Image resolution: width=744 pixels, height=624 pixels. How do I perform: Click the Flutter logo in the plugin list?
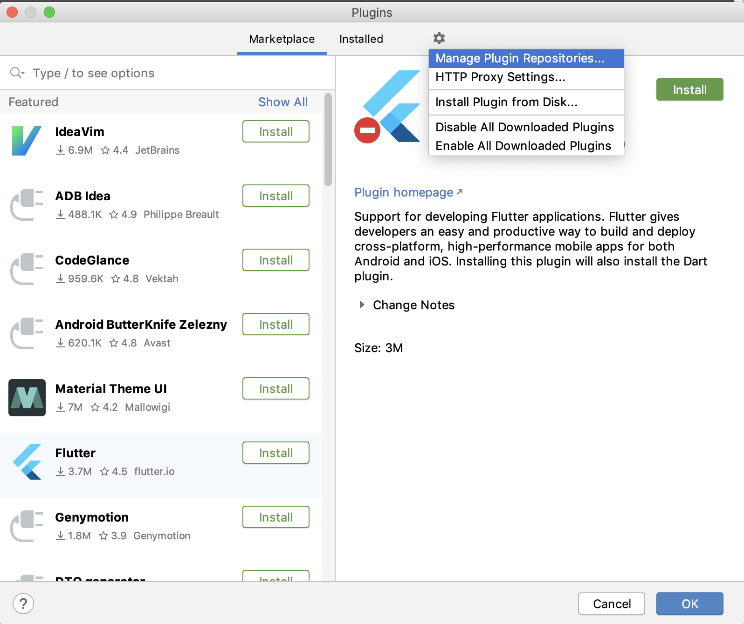pos(27,462)
